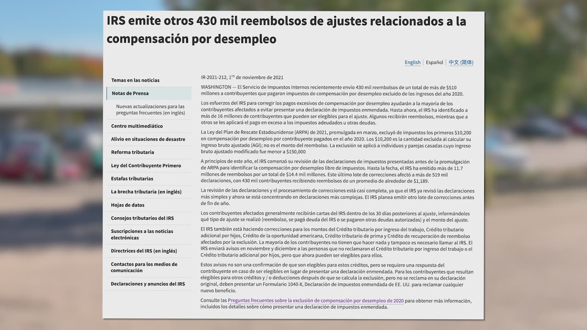The height and width of the screenshot is (330, 587).
Task: Switch the page language to English
Action: [x=412, y=62]
